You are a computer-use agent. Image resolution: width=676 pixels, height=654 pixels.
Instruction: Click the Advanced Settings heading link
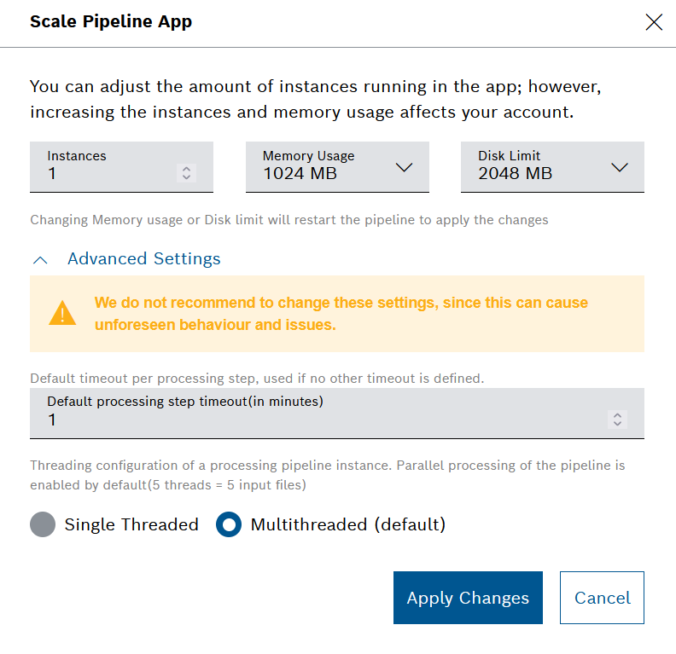[x=143, y=259]
